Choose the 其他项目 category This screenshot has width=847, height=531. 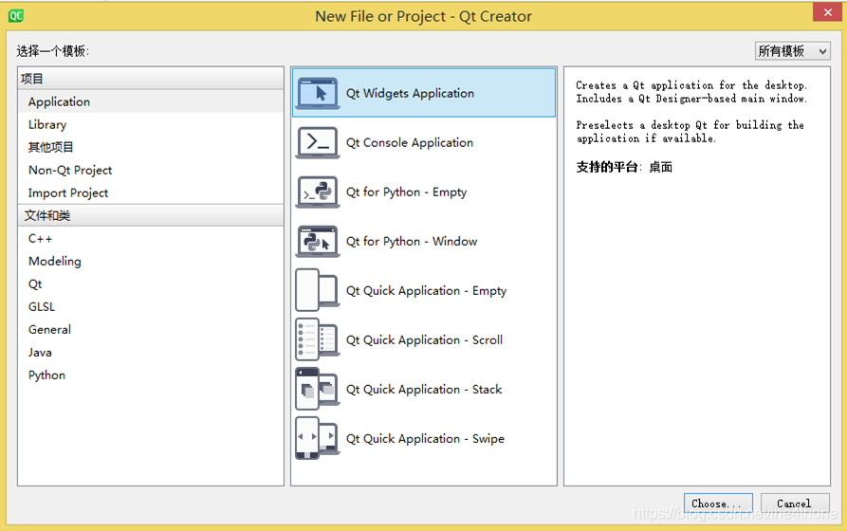click(x=151, y=147)
